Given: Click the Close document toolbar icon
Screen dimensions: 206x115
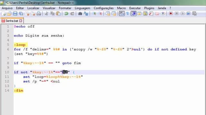Looking at the screenshot, I should click(x=27, y=13).
